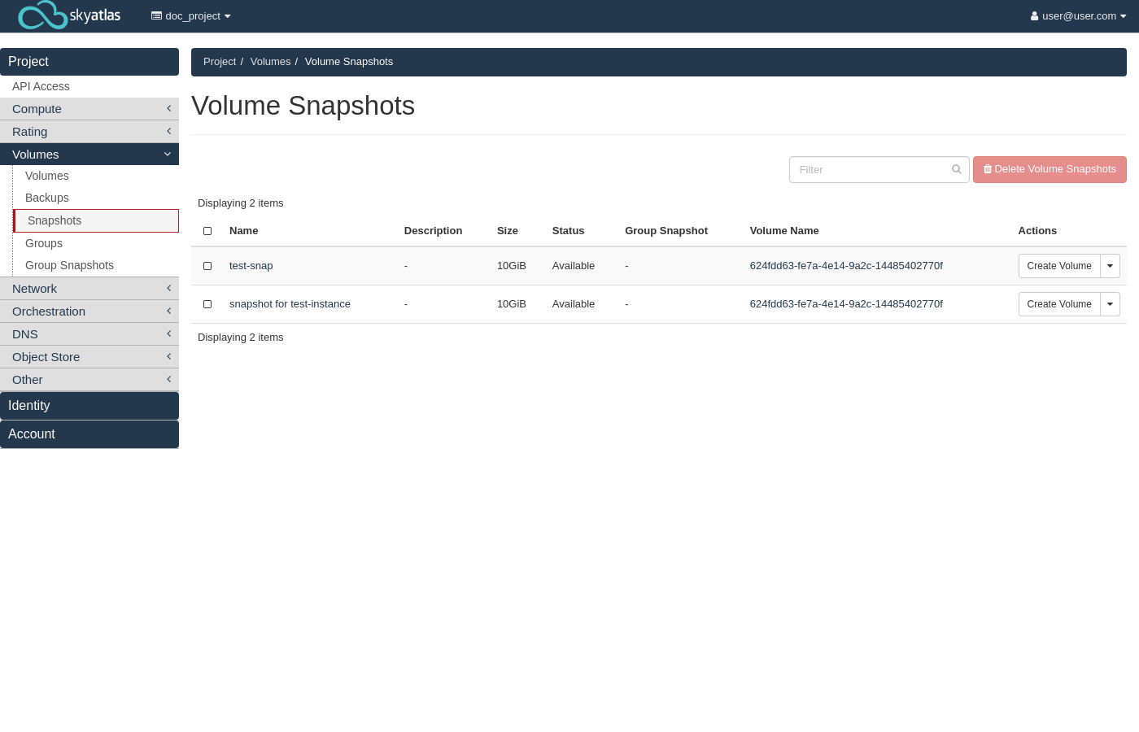This screenshot has width=1139, height=732.
Task: Expand the Network sidebar section
Action: tap(89, 289)
